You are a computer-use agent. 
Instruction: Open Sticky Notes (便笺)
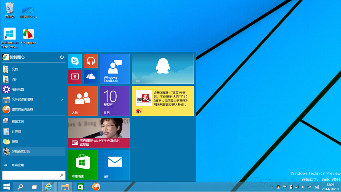click(x=34, y=141)
